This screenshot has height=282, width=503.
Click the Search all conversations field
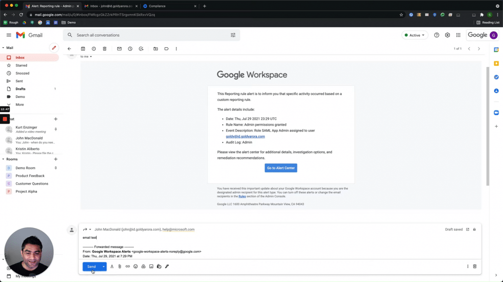pyautogui.click(x=151, y=35)
